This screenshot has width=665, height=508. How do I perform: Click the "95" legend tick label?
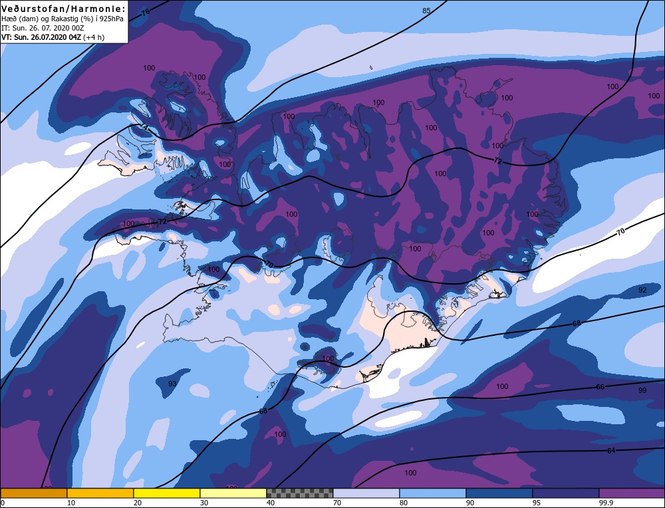(537, 503)
